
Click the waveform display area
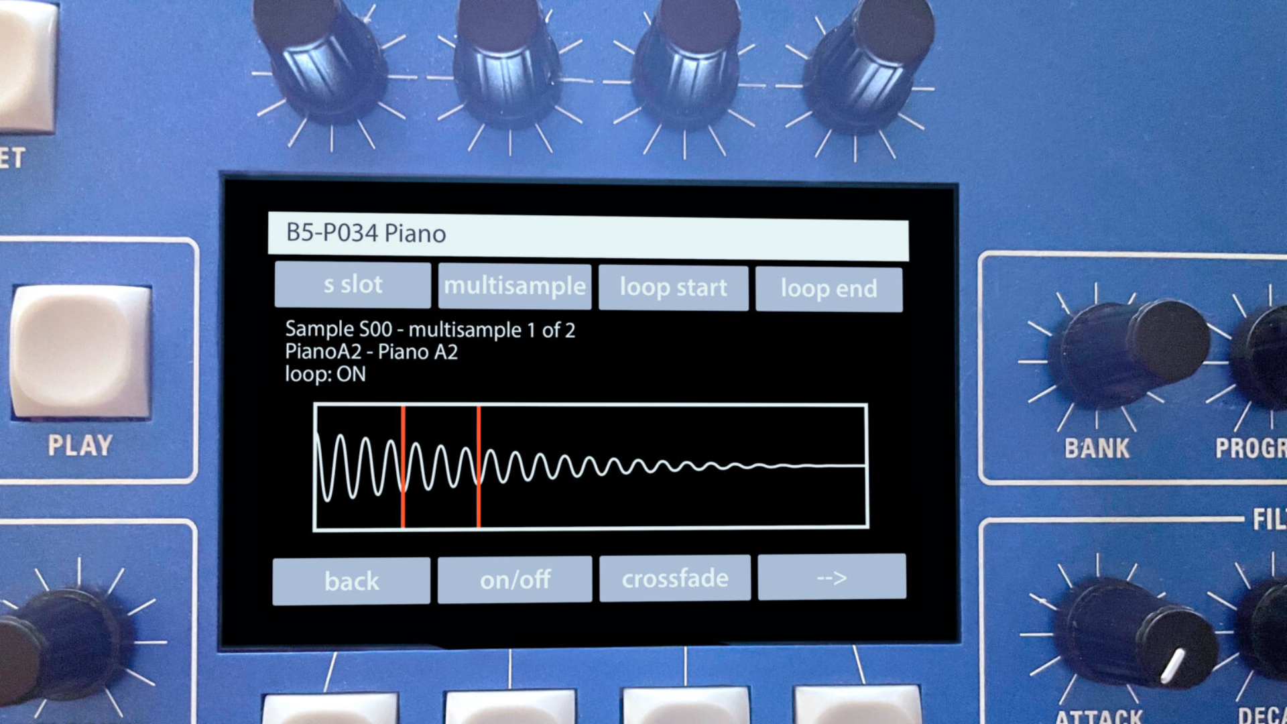coord(591,467)
